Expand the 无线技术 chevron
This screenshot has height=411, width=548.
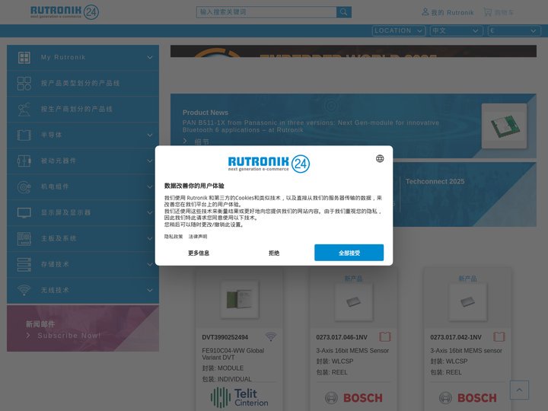[x=150, y=290]
